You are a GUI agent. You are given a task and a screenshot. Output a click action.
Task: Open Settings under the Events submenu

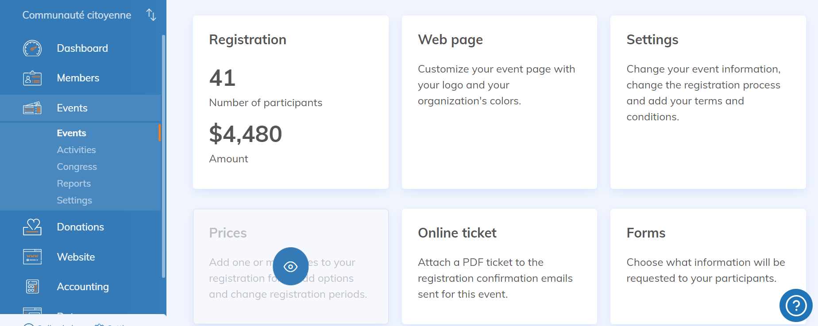[x=74, y=200]
